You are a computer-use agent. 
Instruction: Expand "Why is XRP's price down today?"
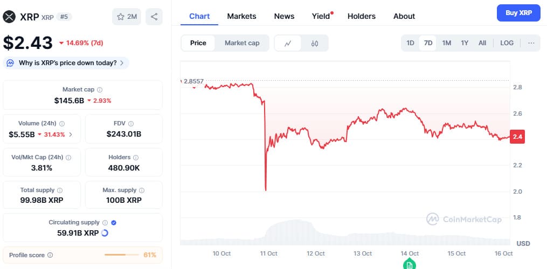pos(66,63)
